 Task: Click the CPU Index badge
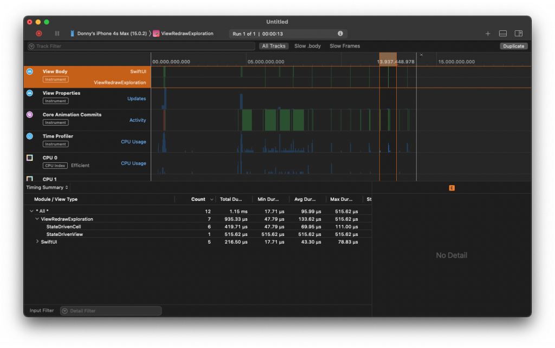click(55, 166)
